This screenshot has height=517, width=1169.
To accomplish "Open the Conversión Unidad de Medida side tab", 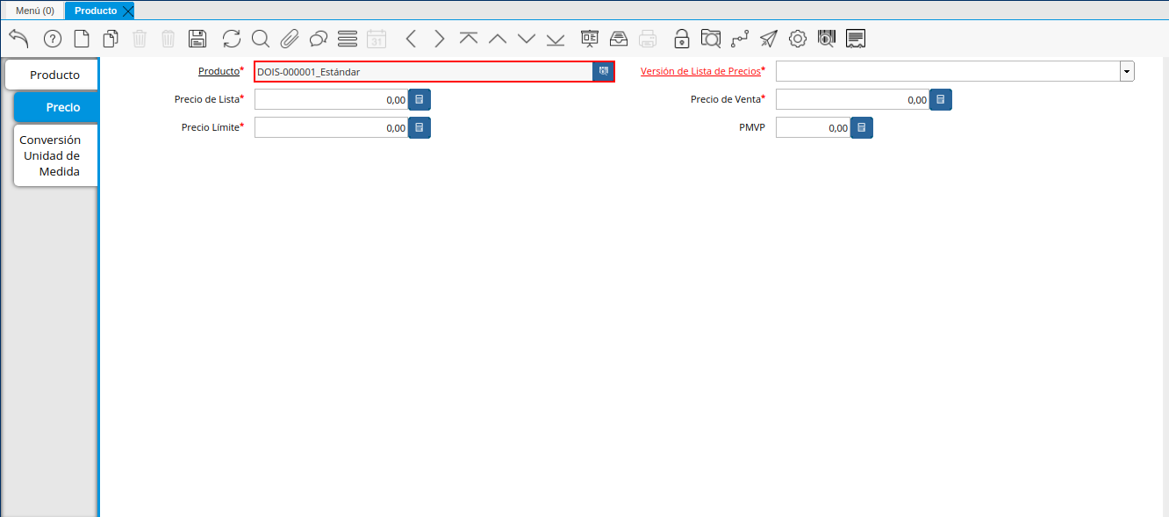I will (x=56, y=155).
